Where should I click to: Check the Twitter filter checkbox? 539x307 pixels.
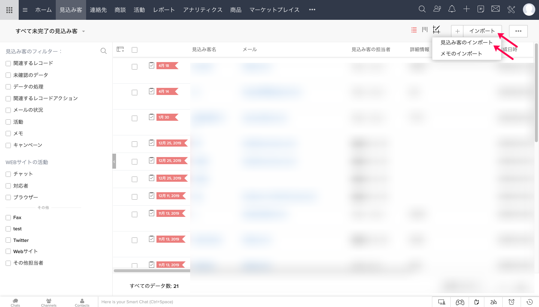click(8, 240)
